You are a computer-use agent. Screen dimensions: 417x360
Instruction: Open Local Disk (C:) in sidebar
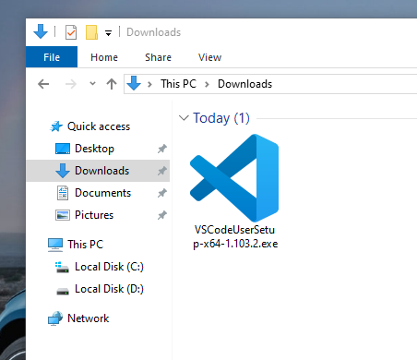coord(109,267)
